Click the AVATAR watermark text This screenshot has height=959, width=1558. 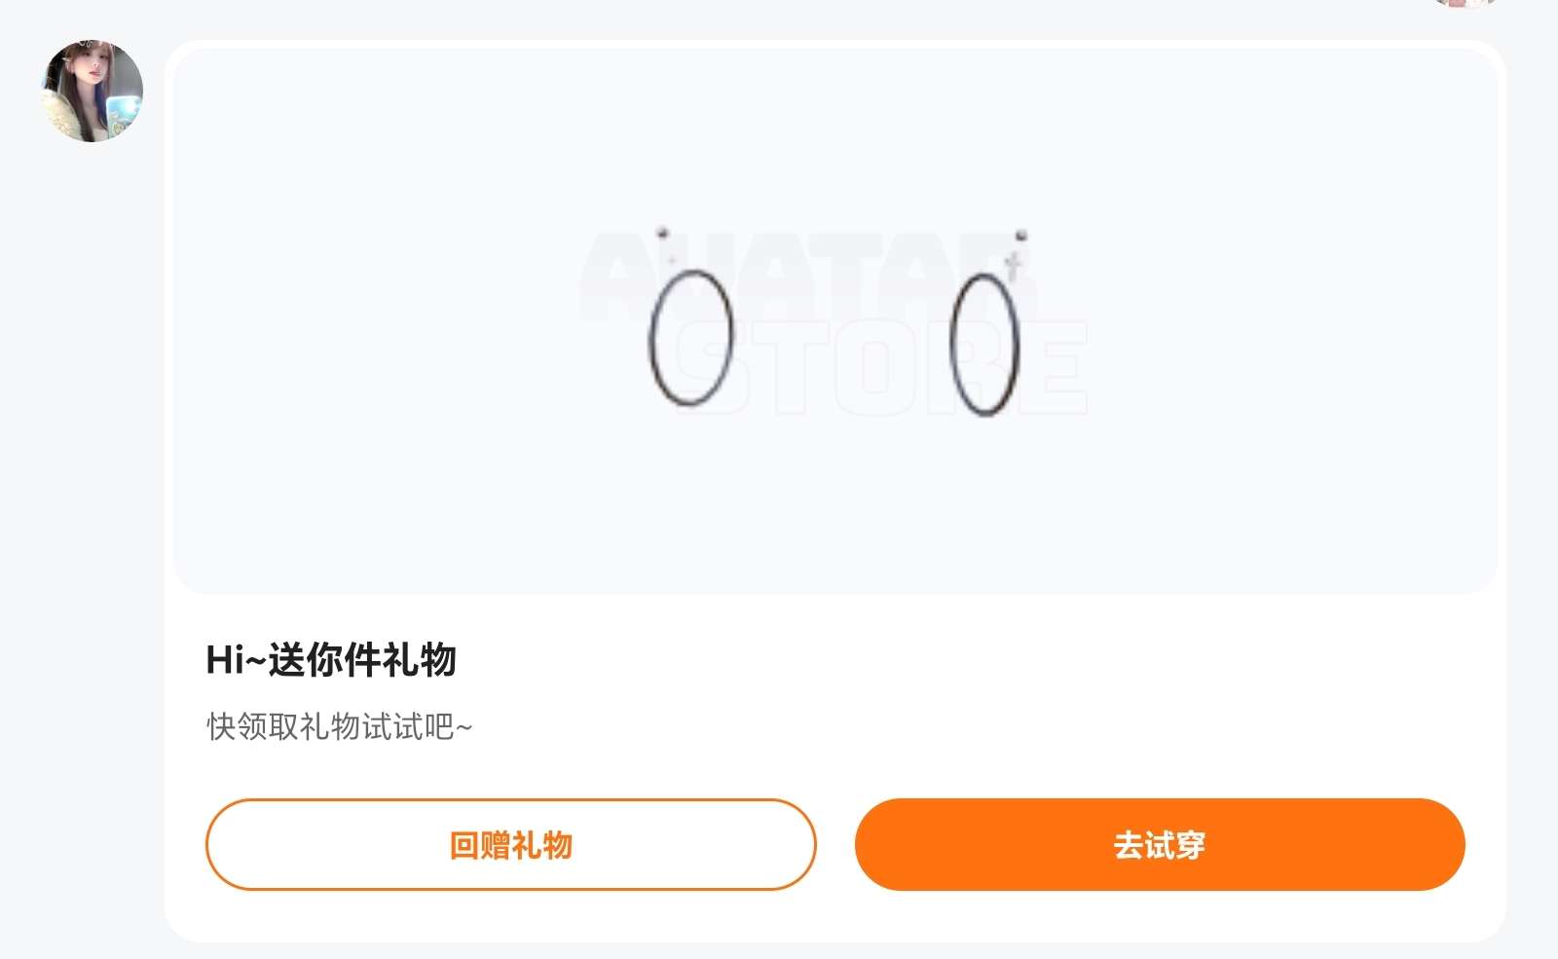(x=806, y=277)
